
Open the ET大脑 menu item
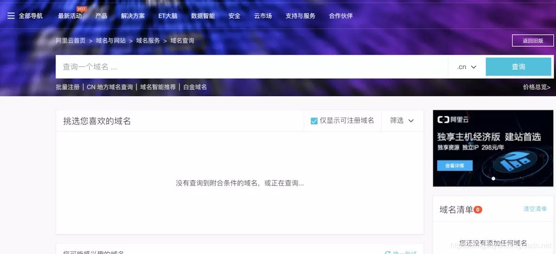coord(168,16)
